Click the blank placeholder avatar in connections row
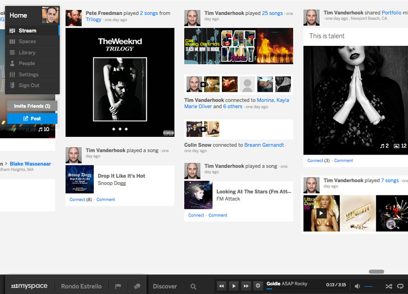 pos(247,84)
